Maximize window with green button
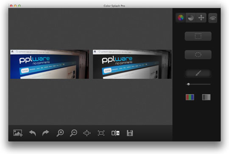Screen dimensions: 229x154 [20, 6]
